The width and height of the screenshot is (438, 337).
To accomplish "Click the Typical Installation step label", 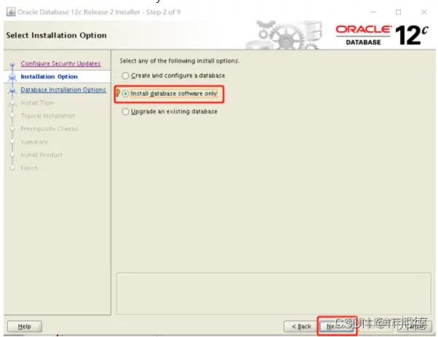I will [x=48, y=116].
